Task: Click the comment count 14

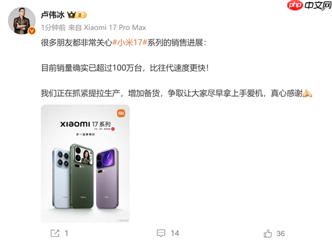Action: tap(175, 233)
